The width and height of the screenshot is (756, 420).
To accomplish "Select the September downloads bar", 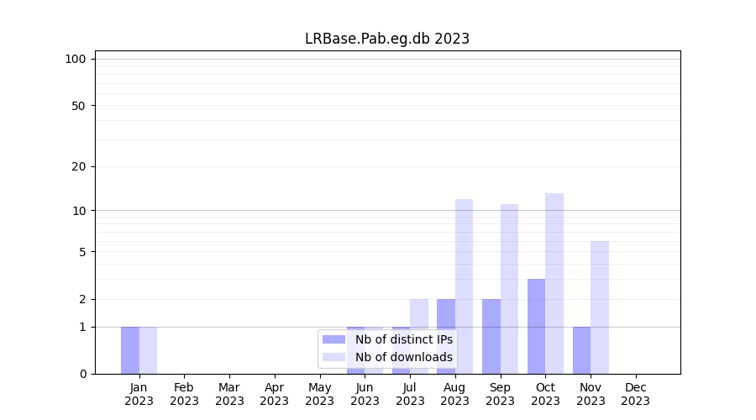I will pos(509,289).
